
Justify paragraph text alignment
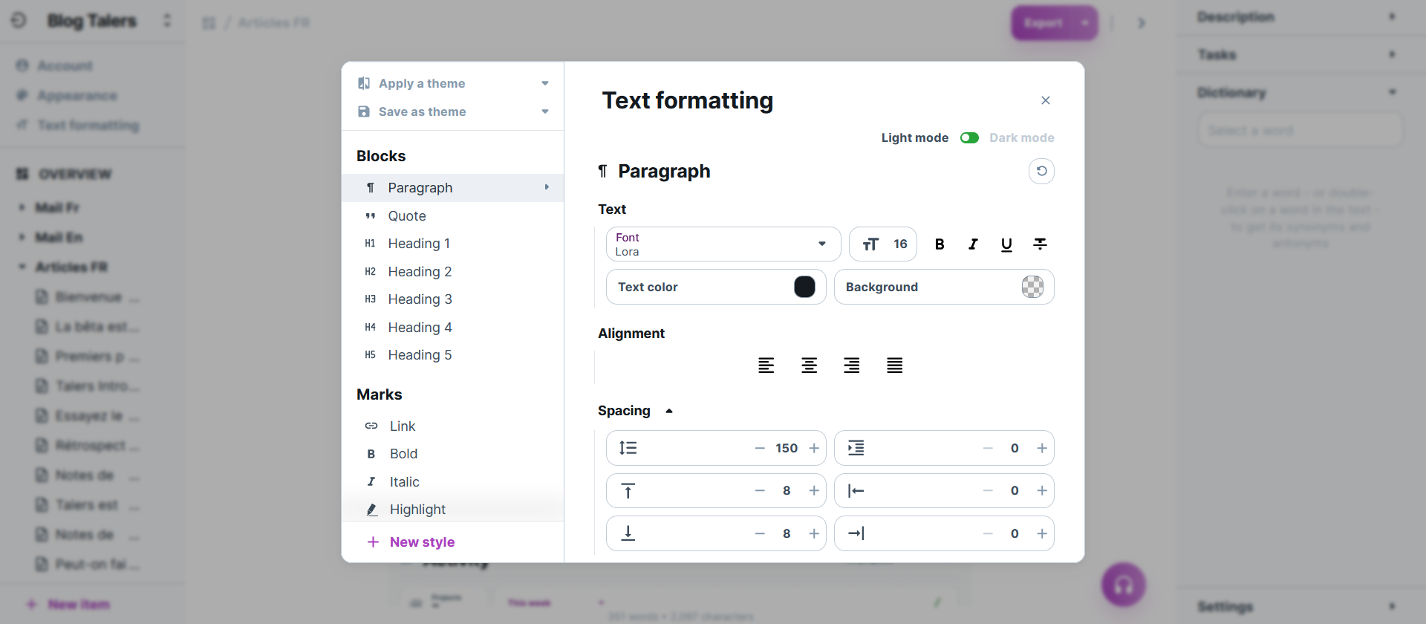coord(894,365)
